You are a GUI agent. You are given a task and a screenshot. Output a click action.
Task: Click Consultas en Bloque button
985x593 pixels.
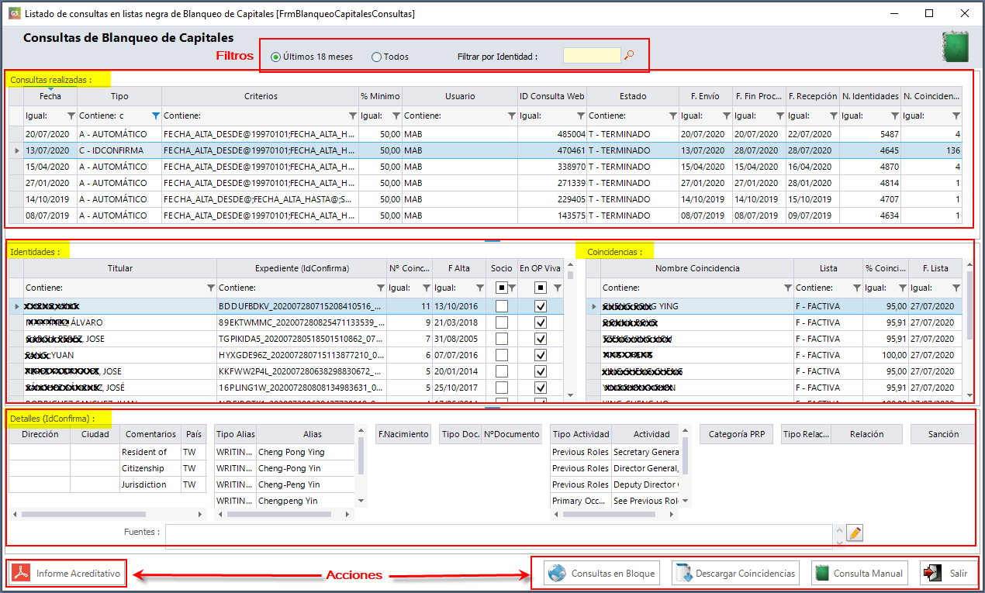pyautogui.click(x=602, y=574)
